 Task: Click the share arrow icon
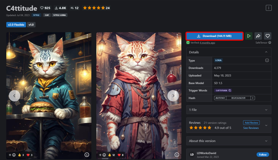pyautogui.click(x=258, y=36)
